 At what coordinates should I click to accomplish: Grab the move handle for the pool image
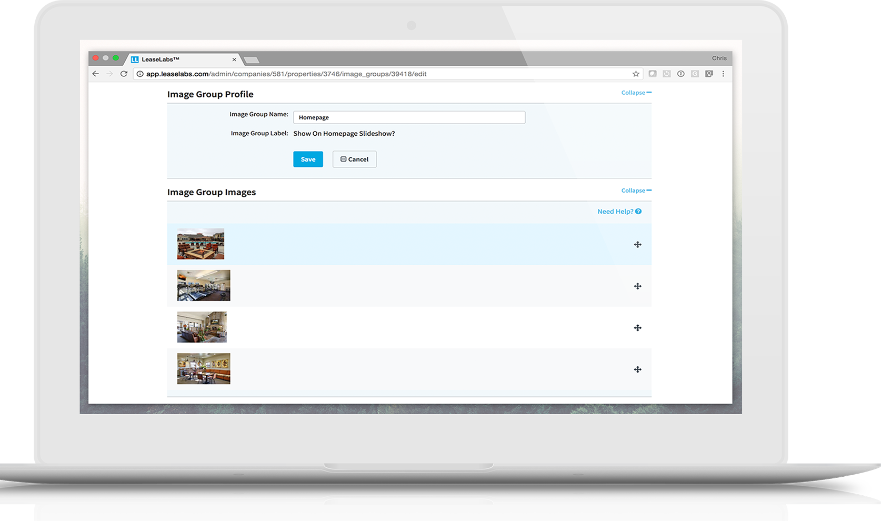(637, 245)
